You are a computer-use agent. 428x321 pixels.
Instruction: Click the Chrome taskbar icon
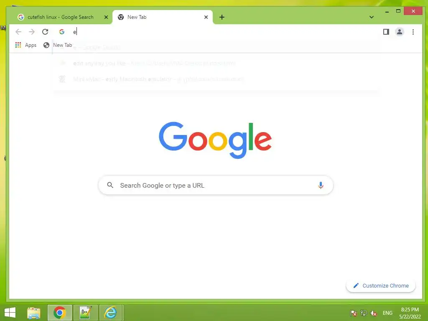59,313
